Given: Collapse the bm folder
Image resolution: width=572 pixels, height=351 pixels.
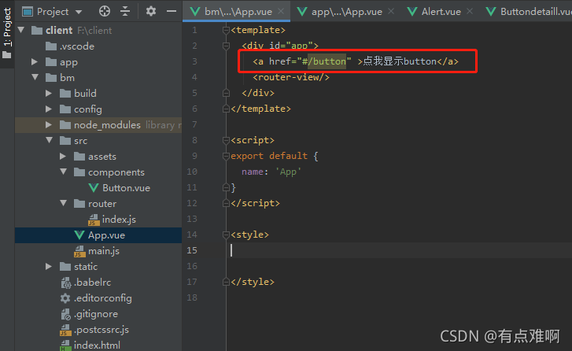Looking at the screenshot, I should (35, 77).
